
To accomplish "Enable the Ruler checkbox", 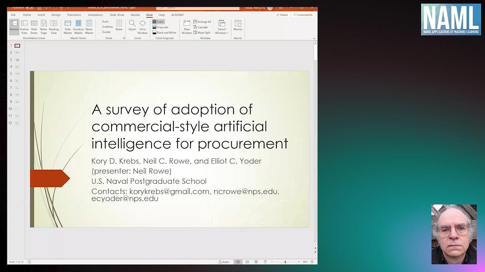I will [x=103, y=21].
